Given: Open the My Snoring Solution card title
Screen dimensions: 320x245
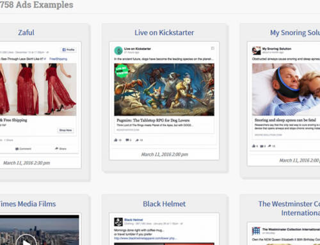Looking at the screenshot, I should coord(295,33).
